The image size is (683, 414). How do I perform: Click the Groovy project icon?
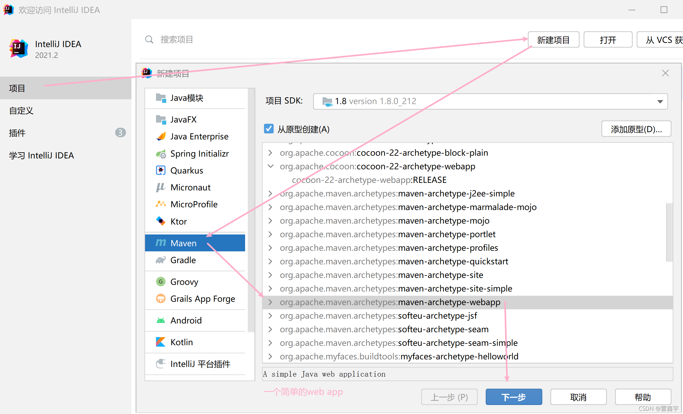point(161,282)
